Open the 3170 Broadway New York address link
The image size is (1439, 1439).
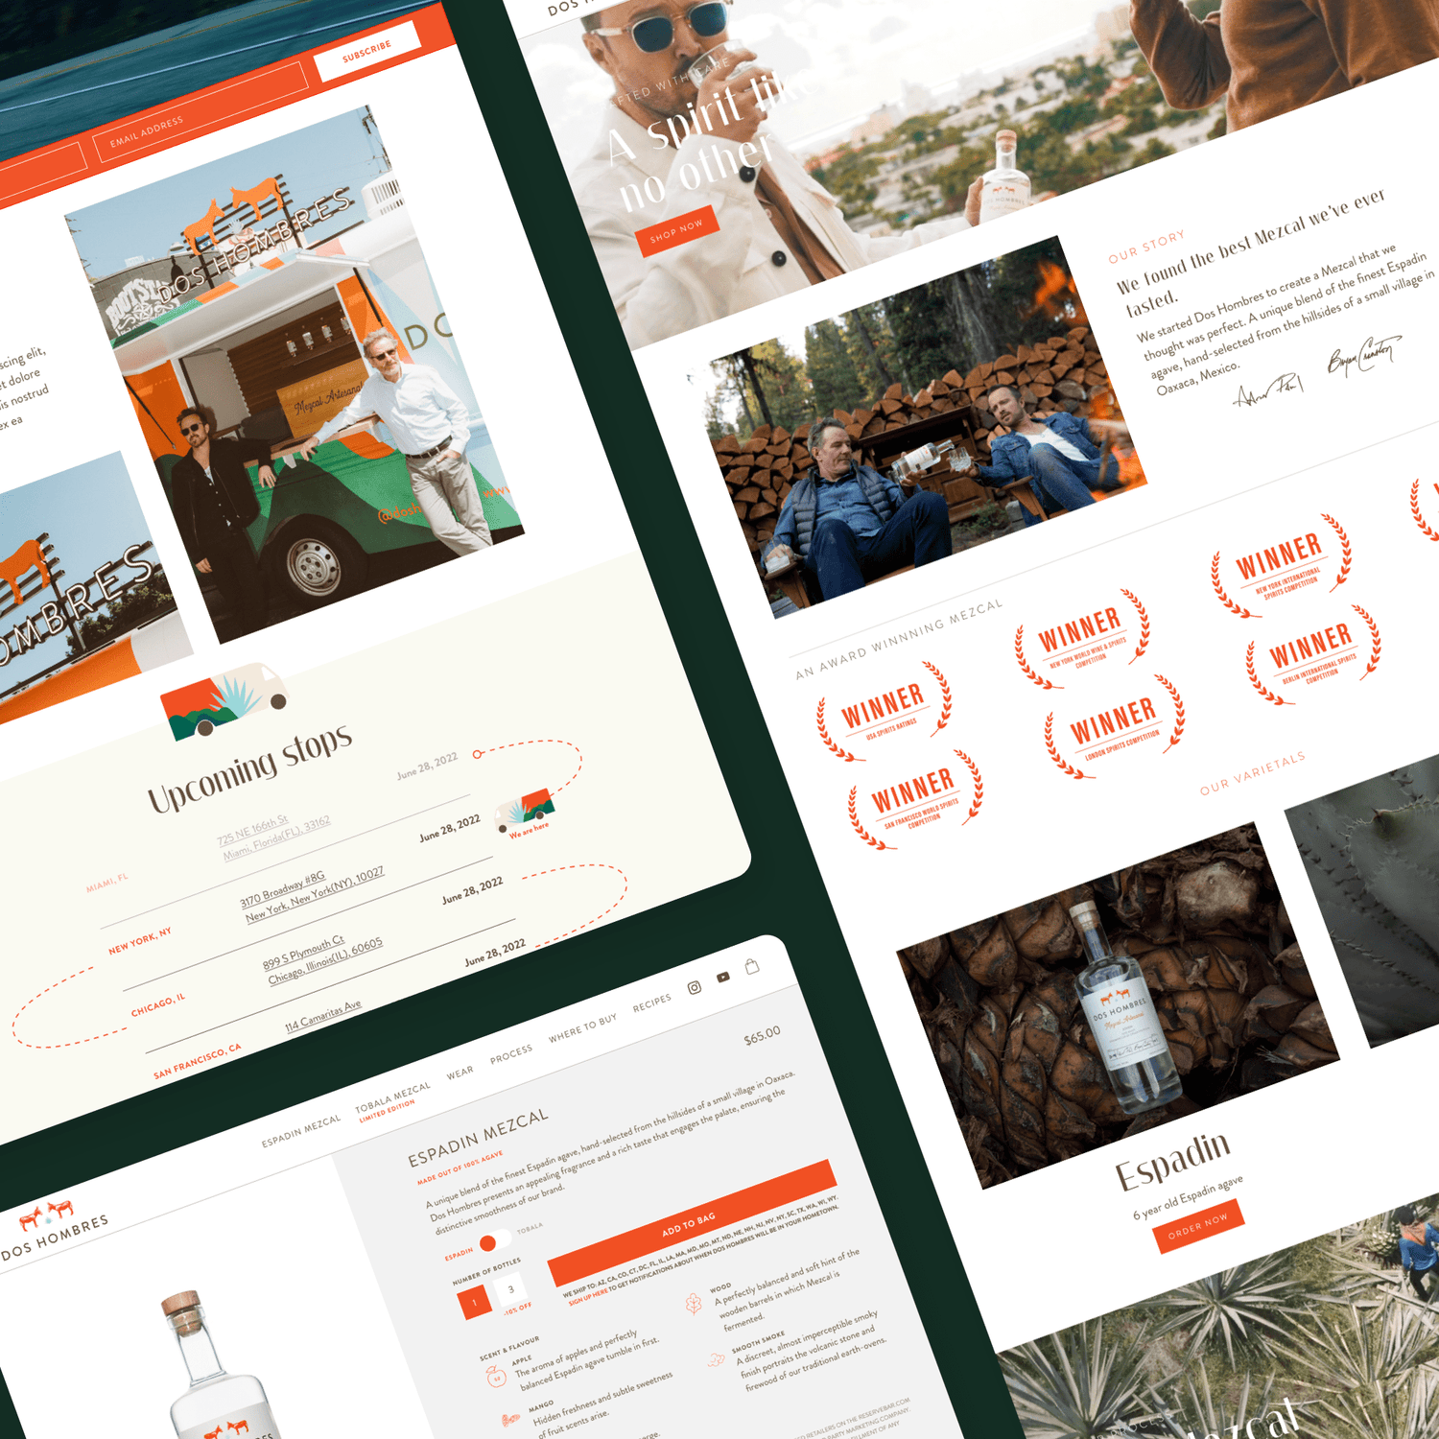(x=314, y=893)
